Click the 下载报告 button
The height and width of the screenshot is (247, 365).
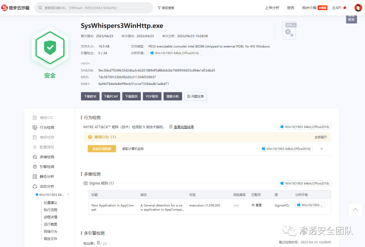[x=131, y=96]
